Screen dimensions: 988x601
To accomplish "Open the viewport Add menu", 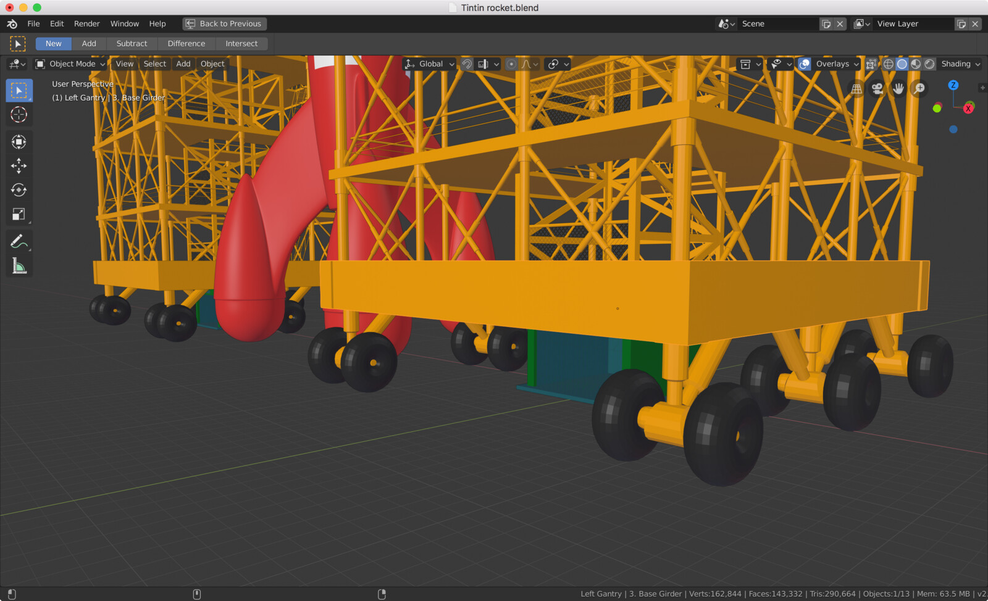I will point(183,64).
